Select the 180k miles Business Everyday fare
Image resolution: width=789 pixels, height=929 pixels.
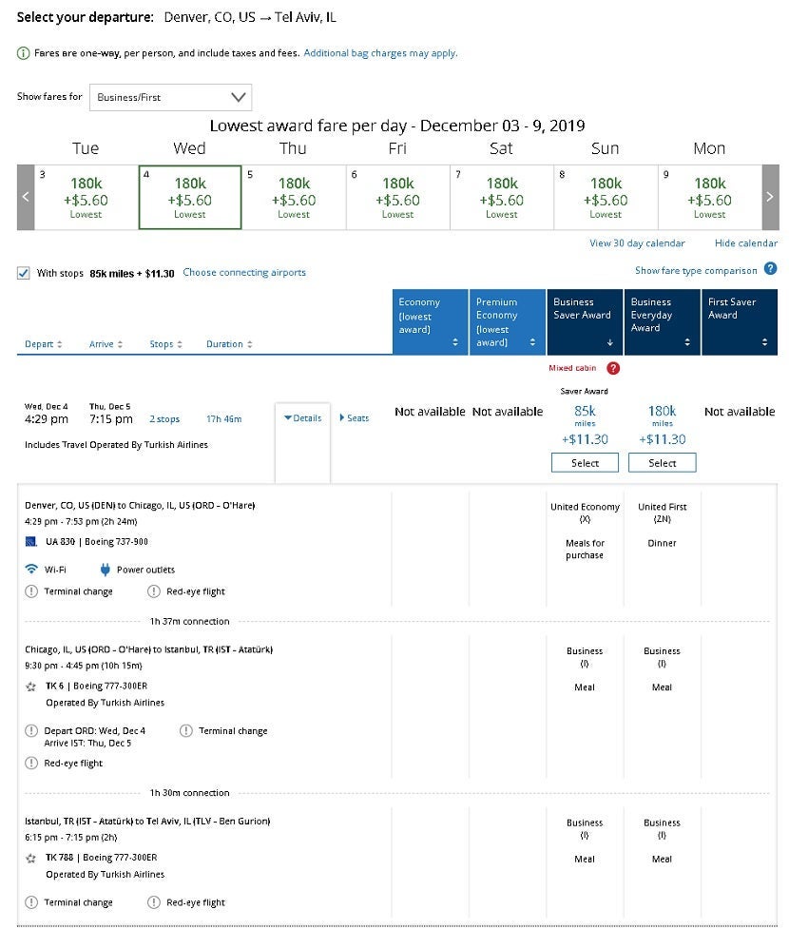tap(662, 463)
